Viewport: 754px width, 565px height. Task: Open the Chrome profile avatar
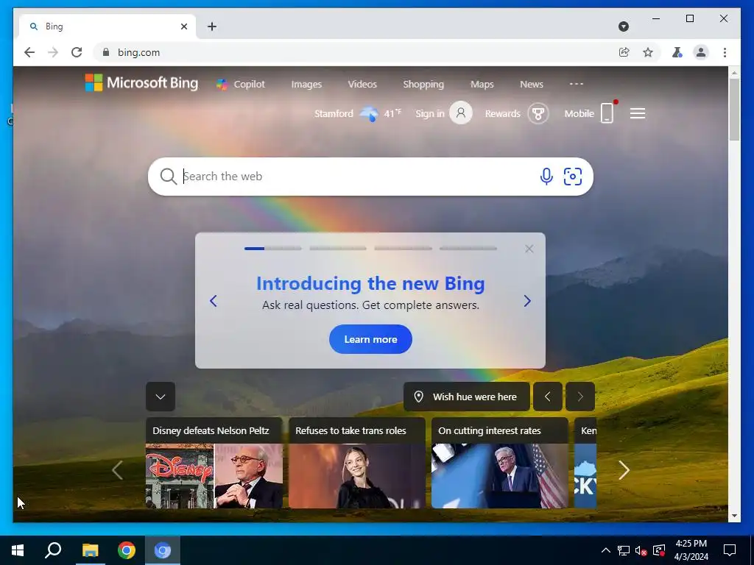[701, 52]
